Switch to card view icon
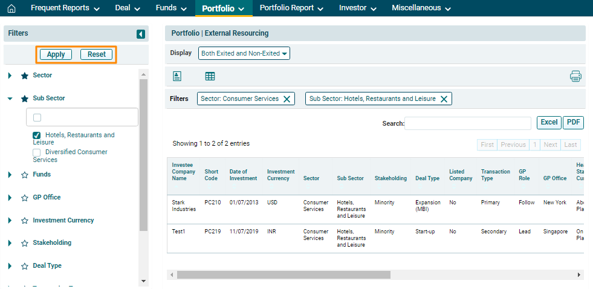Image resolution: width=593 pixels, height=289 pixels. click(177, 76)
